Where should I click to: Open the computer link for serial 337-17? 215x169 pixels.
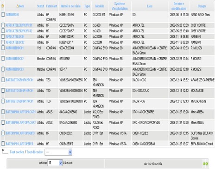[15, 69]
